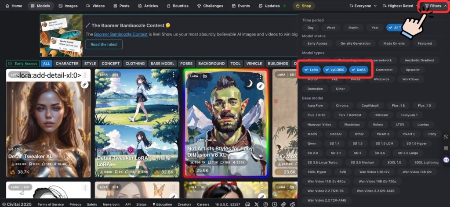Expand the Everyone browsing-level dropdown

[363, 6]
